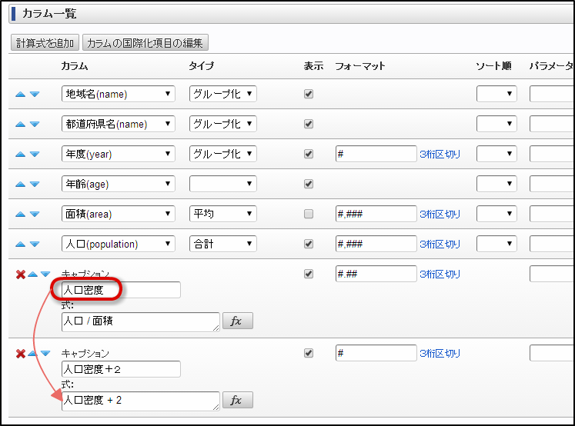Move 年齢(age) row up
The width and height of the screenshot is (575, 426).
click(x=20, y=185)
